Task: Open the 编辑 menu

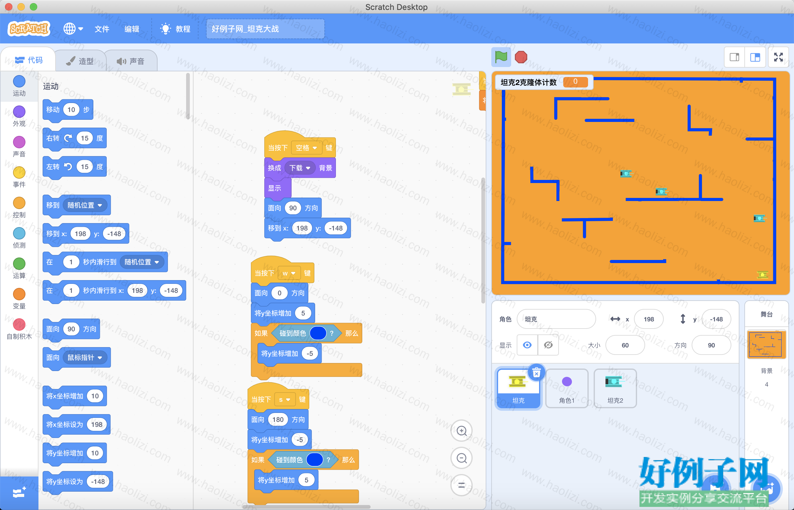Action: tap(132, 29)
